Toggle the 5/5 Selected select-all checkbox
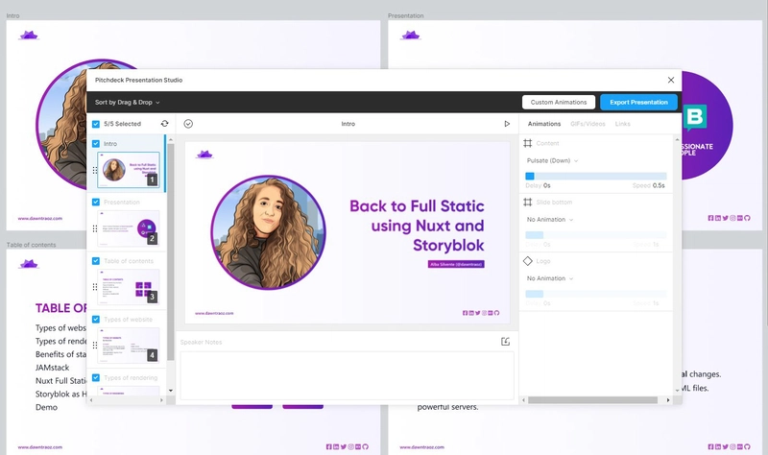Screen dimensions: 768x455 (96, 124)
